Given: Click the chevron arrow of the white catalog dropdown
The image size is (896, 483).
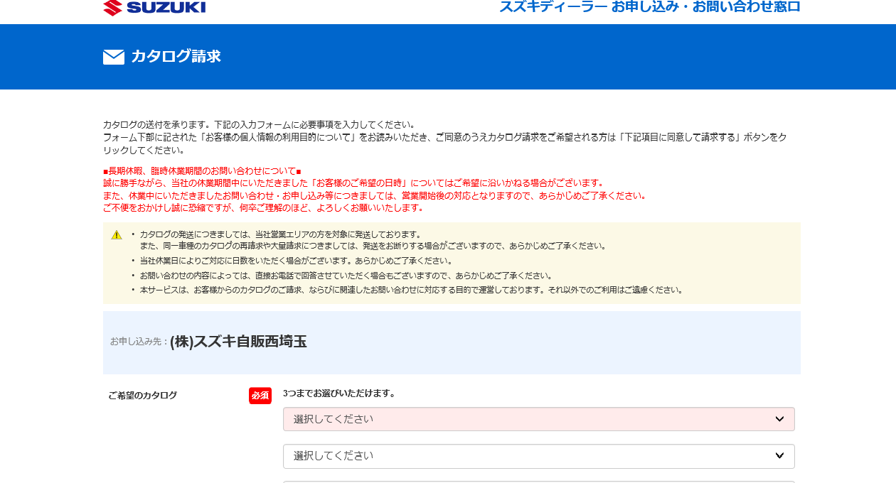Looking at the screenshot, I should coord(779,456).
